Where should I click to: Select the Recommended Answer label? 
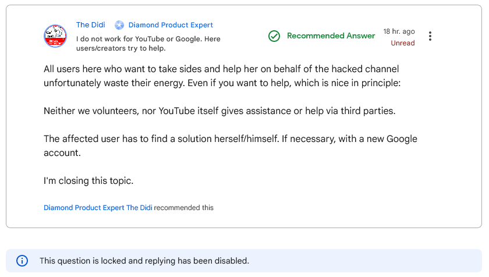(x=331, y=36)
